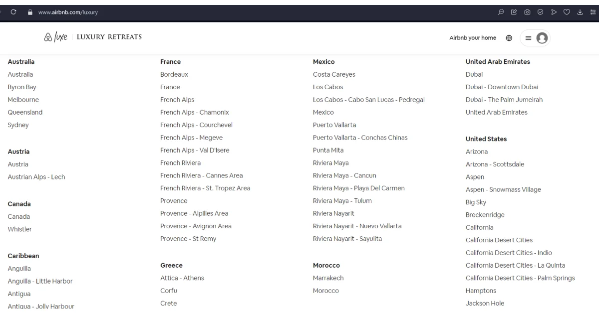Go to Aspen - Snowmass Village
The image size is (599, 314).
tap(504, 190)
